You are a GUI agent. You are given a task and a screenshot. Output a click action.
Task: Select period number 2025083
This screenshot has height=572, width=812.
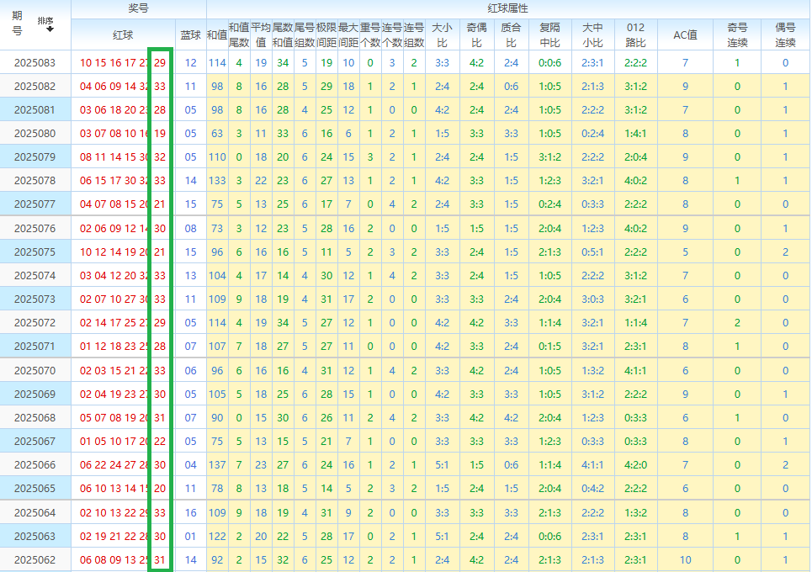pos(34,62)
